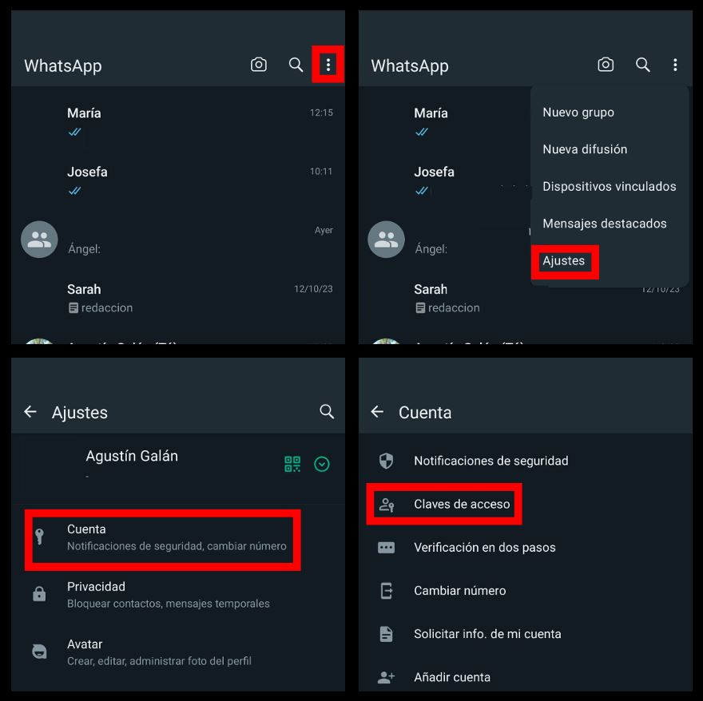Tap the shield icon for Notificaciones de seguridad
The image size is (703, 701).
coord(386,461)
